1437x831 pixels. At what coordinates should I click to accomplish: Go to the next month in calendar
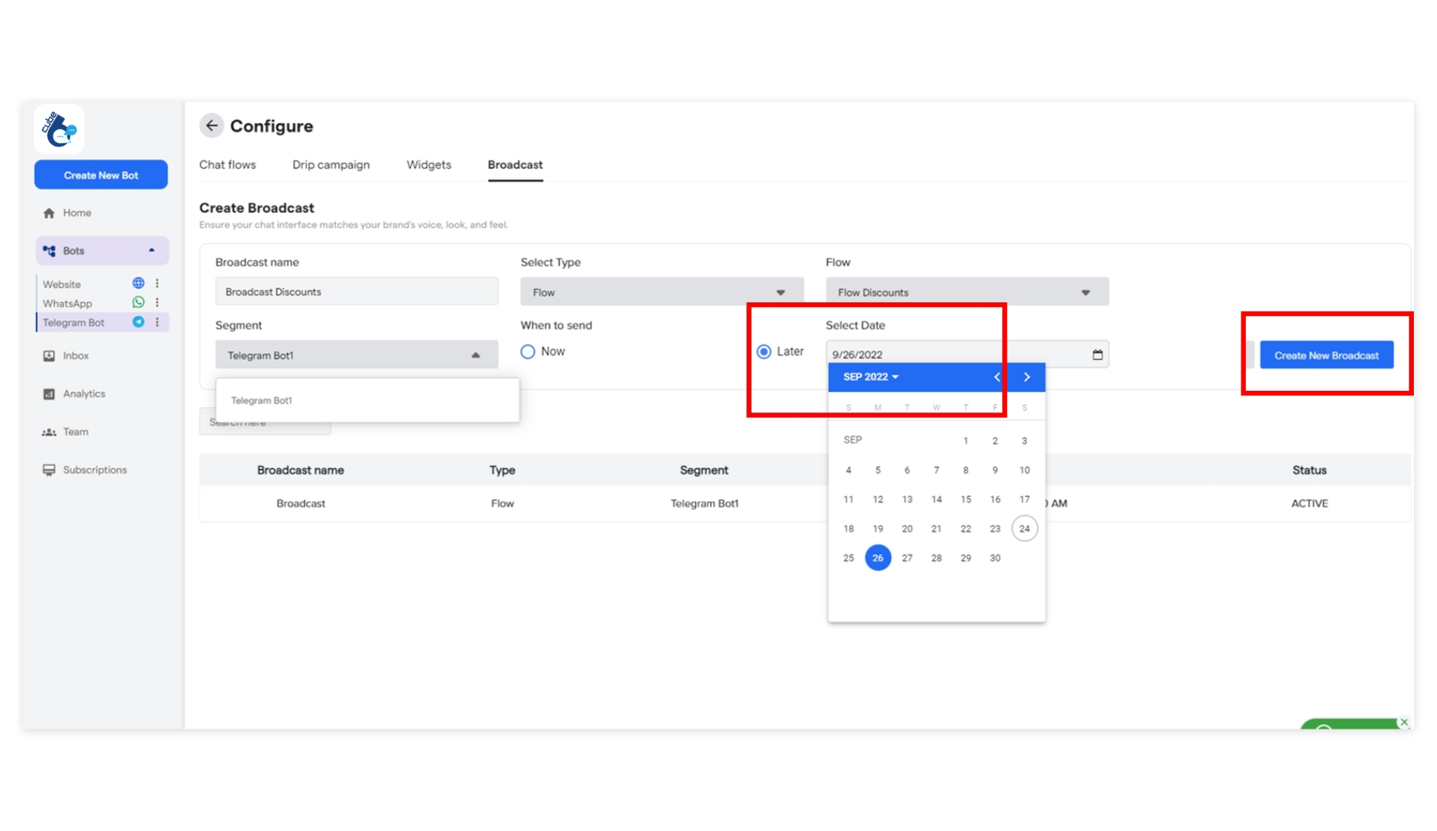click(x=1027, y=377)
